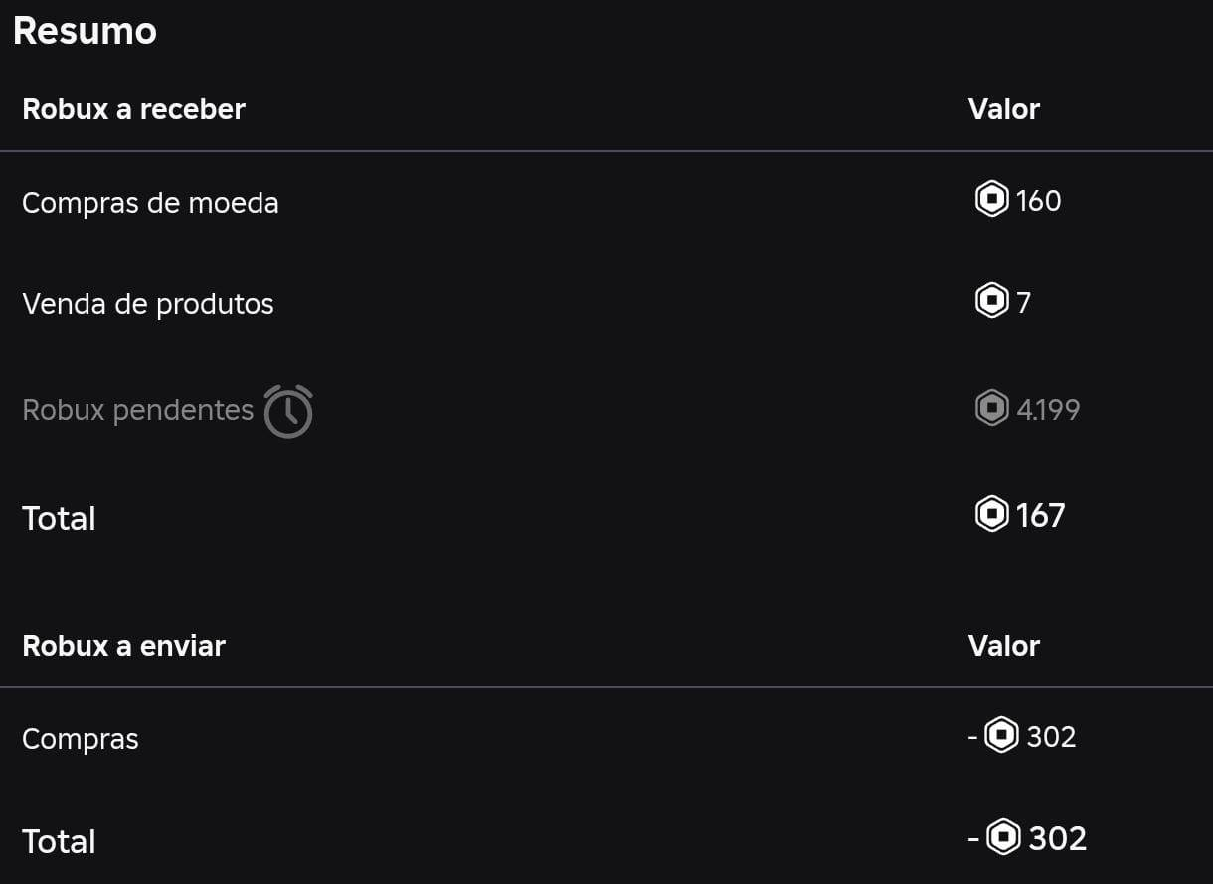Viewport: 1213px width, 884px height.
Task: Click the Valor header of Robux a enviar table
Action: pyautogui.click(x=1003, y=646)
